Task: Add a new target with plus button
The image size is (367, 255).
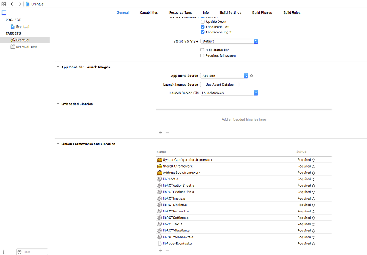Action: click(4, 252)
